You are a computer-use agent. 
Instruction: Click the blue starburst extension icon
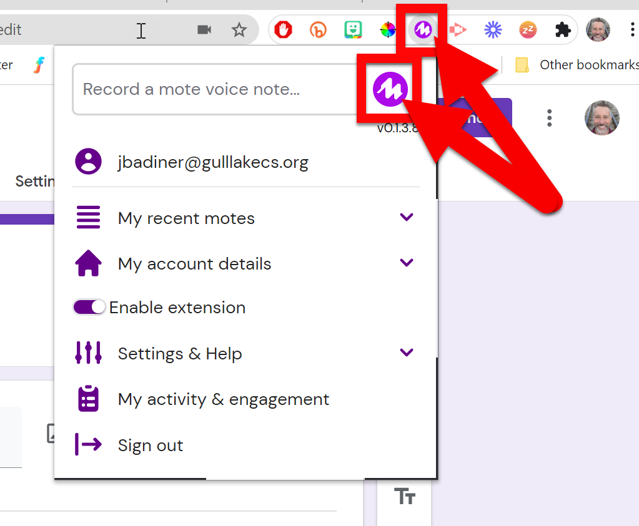(493, 30)
